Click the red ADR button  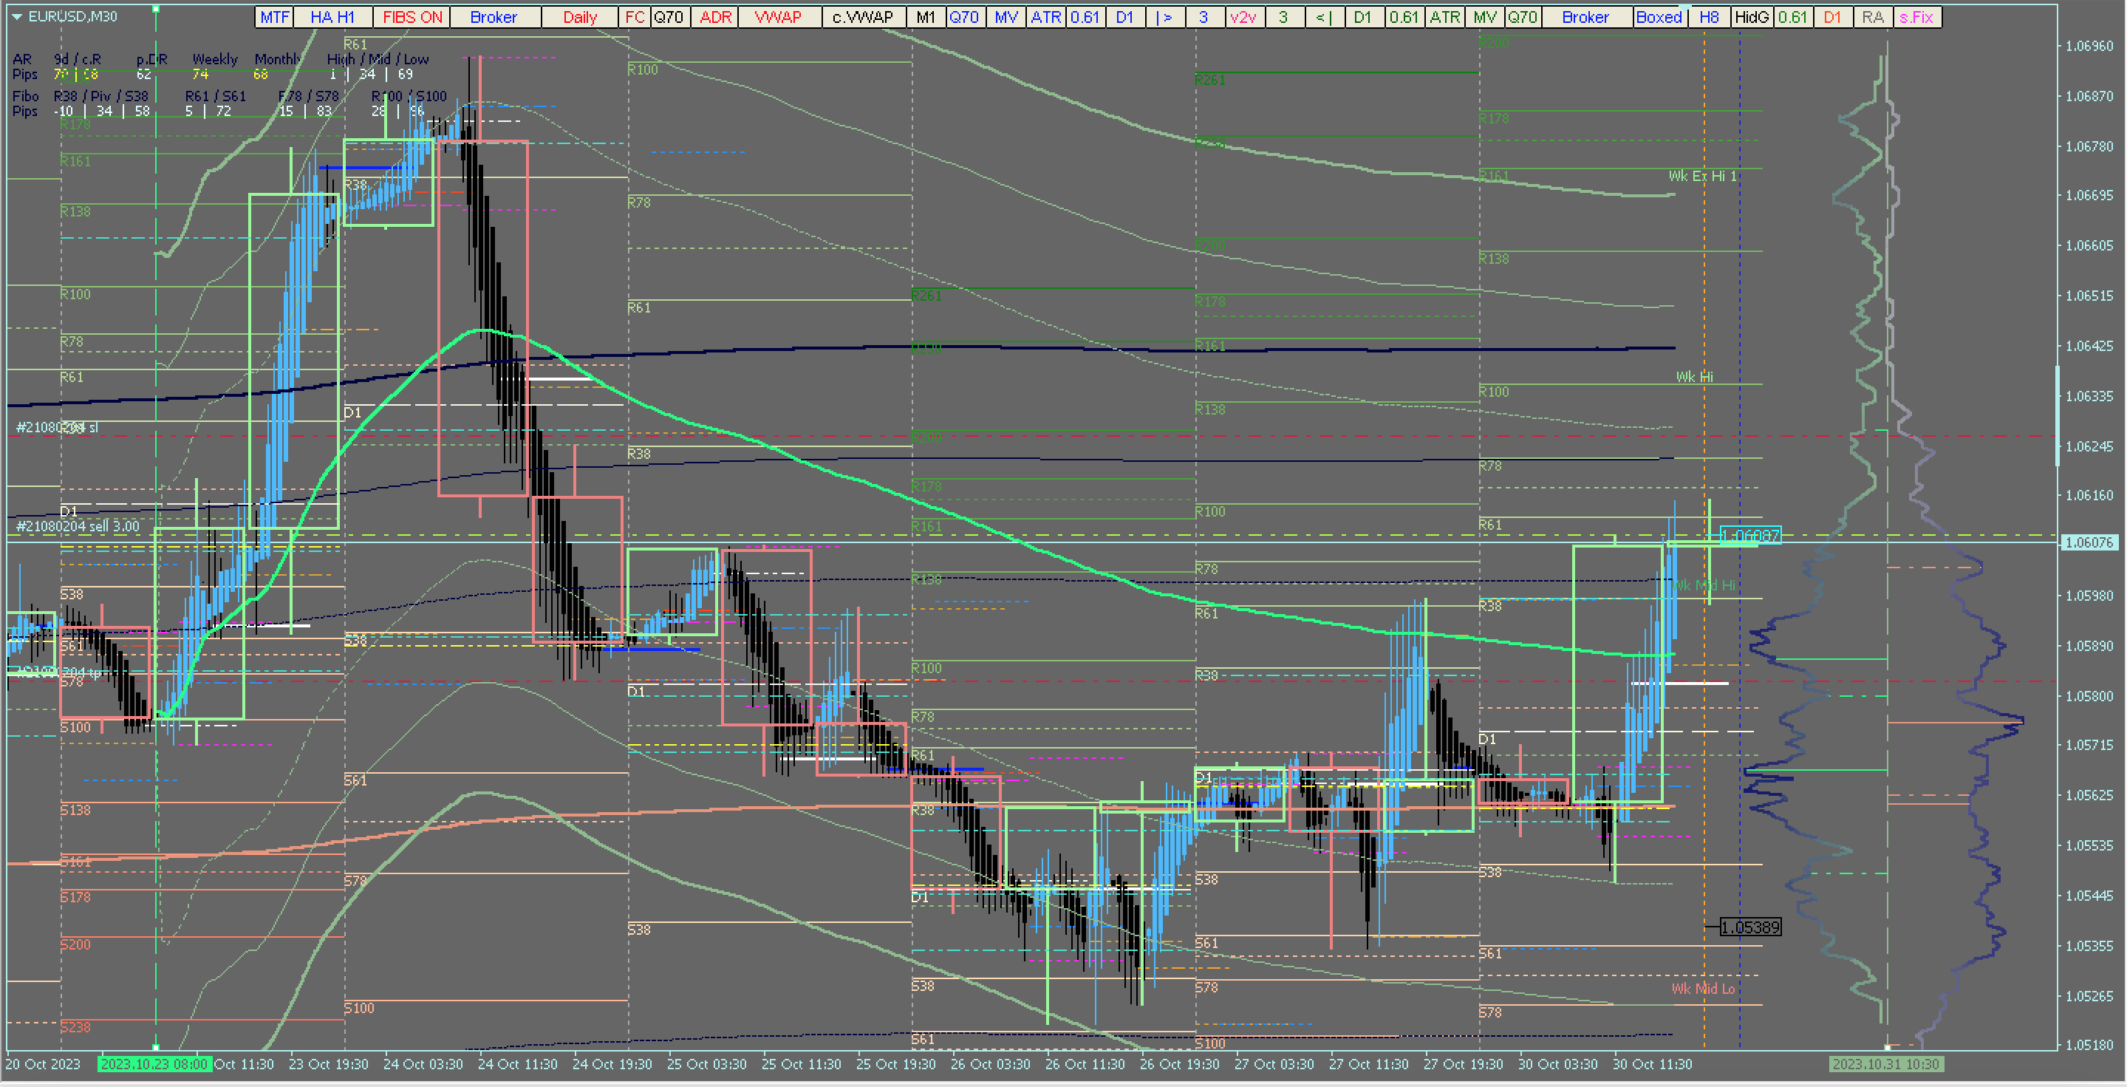click(x=715, y=16)
